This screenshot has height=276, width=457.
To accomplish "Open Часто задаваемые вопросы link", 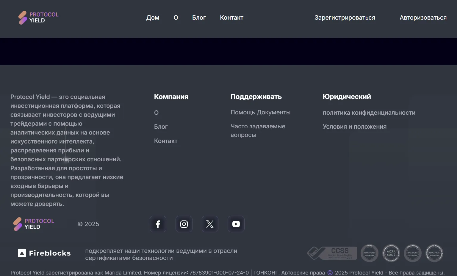I will (x=258, y=130).
